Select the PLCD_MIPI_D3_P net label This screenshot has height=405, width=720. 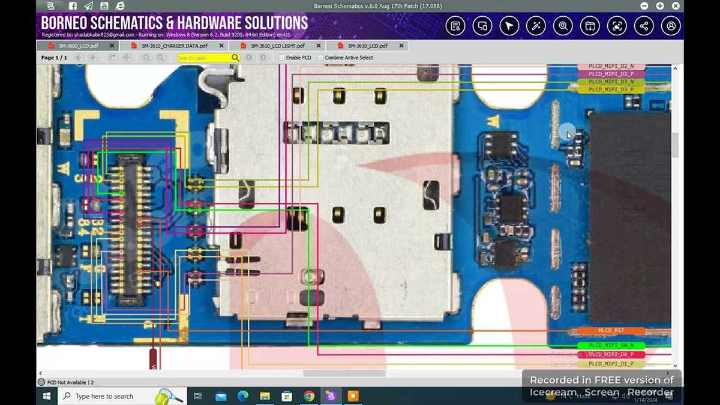tap(611, 89)
